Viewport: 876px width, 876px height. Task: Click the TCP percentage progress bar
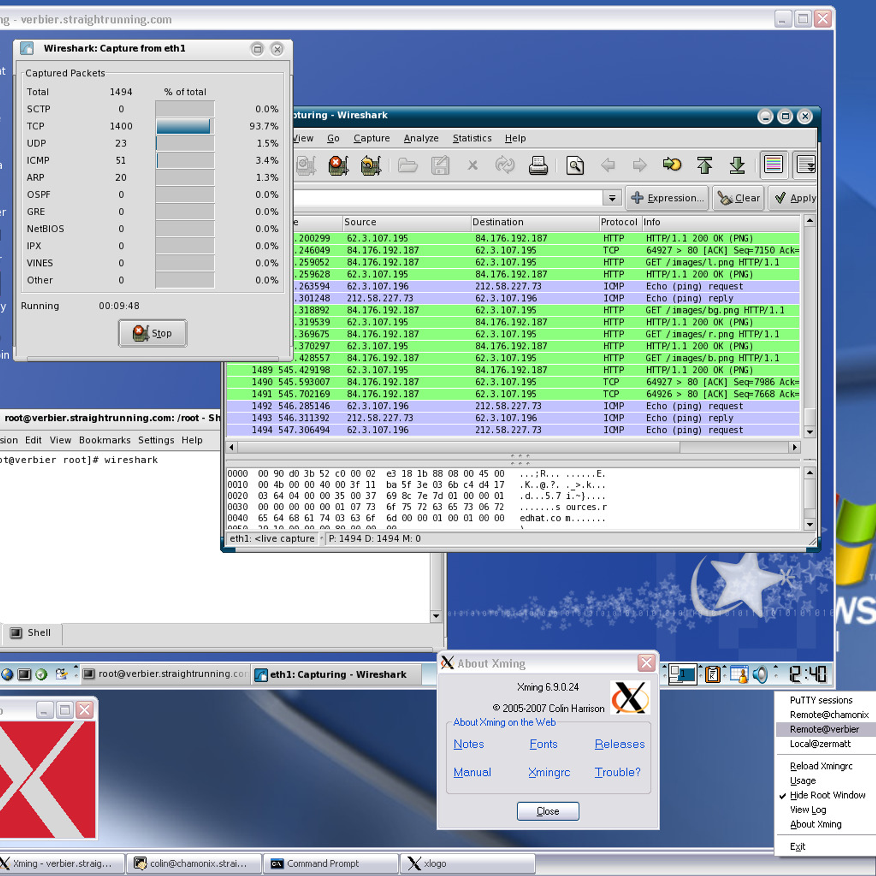pyautogui.click(x=185, y=126)
